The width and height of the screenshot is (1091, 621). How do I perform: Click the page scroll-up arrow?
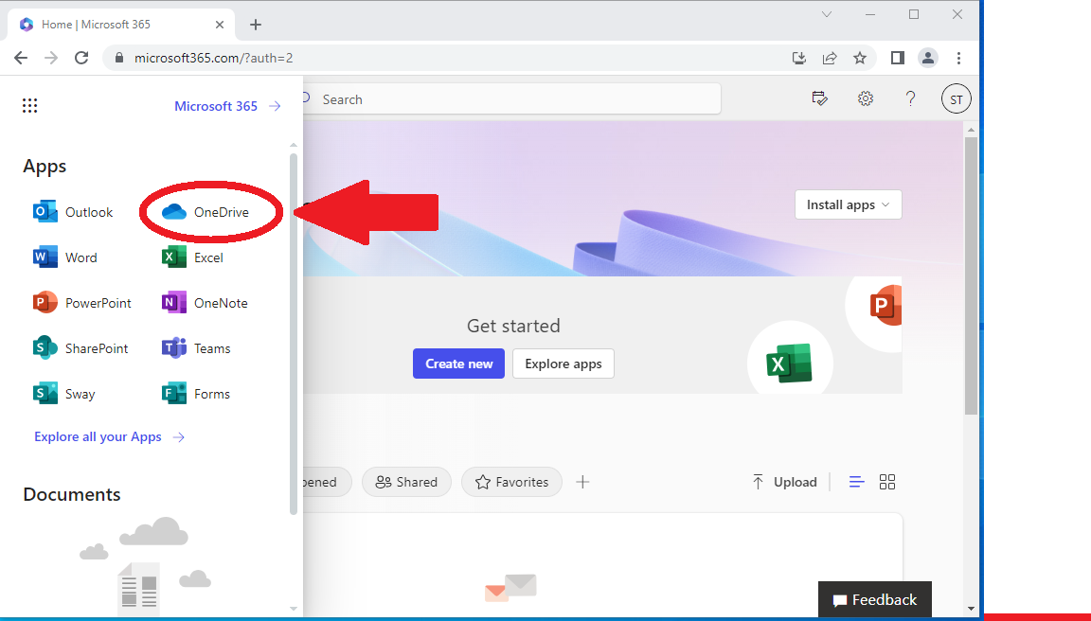pos(972,130)
